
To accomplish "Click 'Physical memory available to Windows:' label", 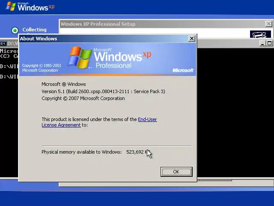I will pyautogui.click(x=81, y=152).
